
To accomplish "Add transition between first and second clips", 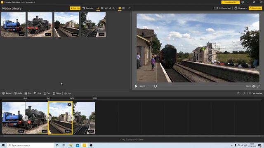I will click(x=25, y=118).
